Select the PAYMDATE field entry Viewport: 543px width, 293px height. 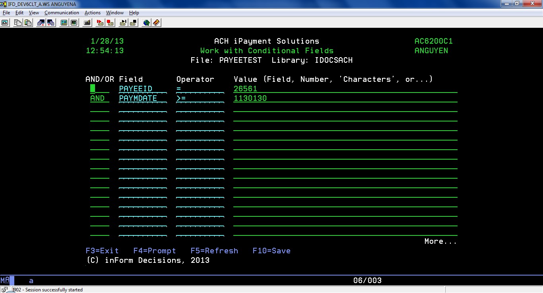pyautogui.click(x=138, y=98)
